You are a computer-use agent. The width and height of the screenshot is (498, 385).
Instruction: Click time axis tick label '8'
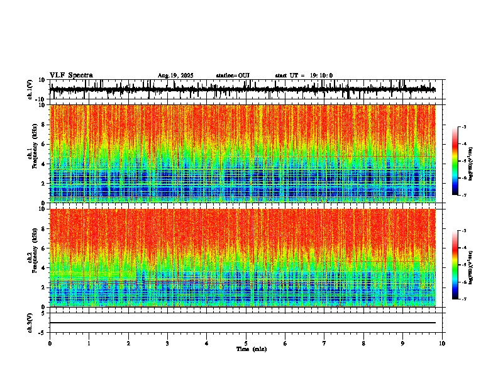pyautogui.click(x=363, y=343)
